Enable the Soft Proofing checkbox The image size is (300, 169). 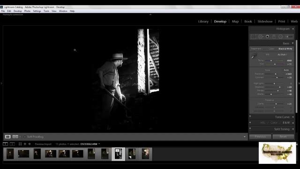click(25, 137)
